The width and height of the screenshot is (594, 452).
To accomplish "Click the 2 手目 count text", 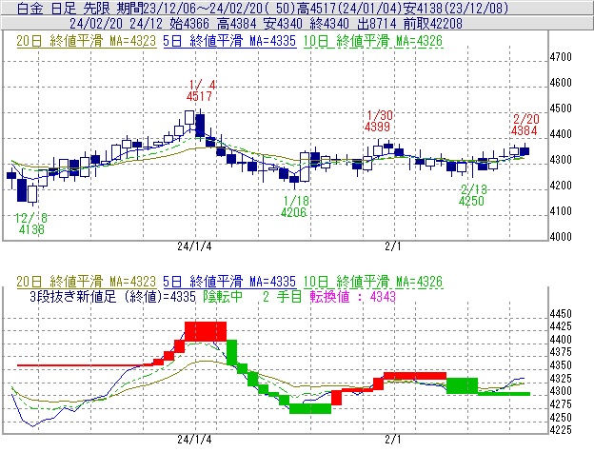I will click(x=282, y=296).
